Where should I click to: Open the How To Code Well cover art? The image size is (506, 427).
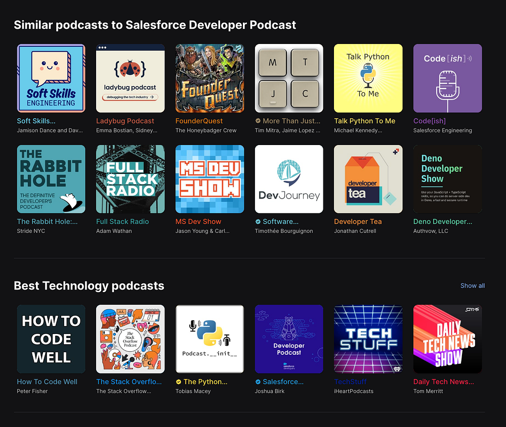pyautogui.click(x=51, y=339)
